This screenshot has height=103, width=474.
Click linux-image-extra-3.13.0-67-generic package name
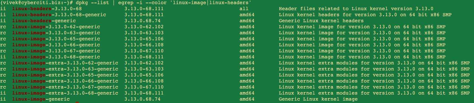pyautogui.click(x=65, y=87)
